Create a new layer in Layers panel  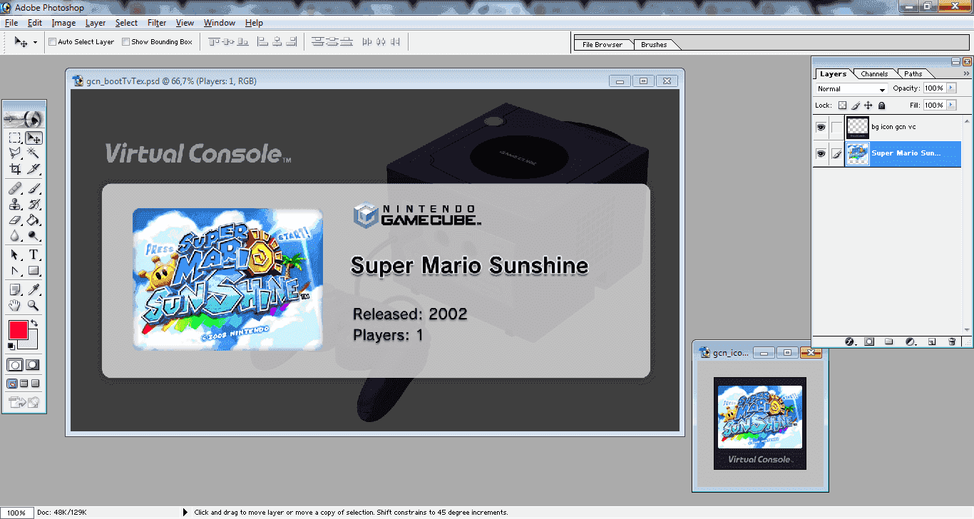(931, 342)
